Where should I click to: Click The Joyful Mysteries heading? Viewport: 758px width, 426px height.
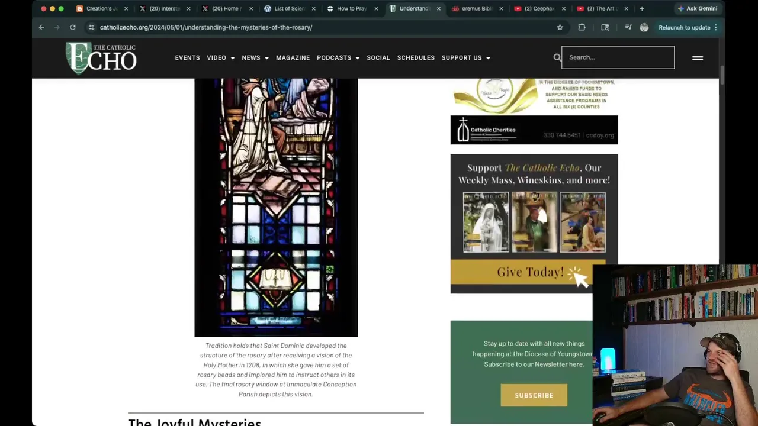point(194,422)
